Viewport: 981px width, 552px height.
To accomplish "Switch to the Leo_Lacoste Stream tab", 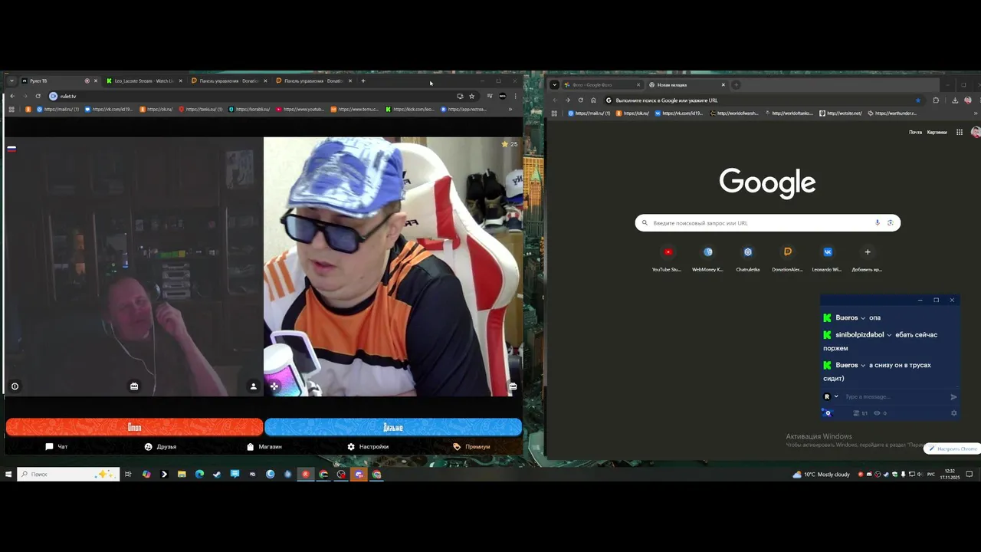I will (x=143, y=80).
